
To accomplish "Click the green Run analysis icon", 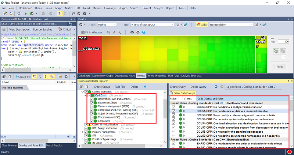I will (x=26, y=14).
